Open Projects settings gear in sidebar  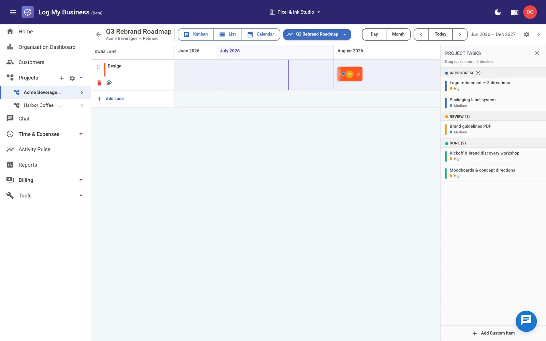(72, 78)
